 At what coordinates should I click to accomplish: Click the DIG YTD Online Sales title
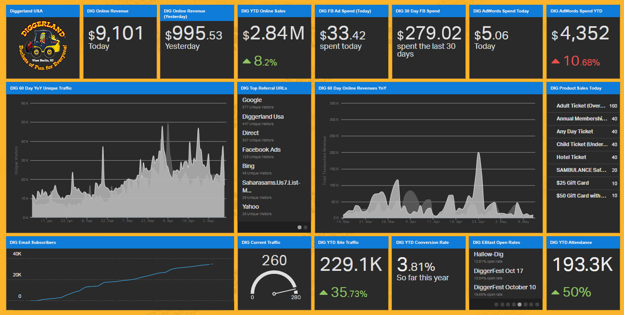[263, 11]
